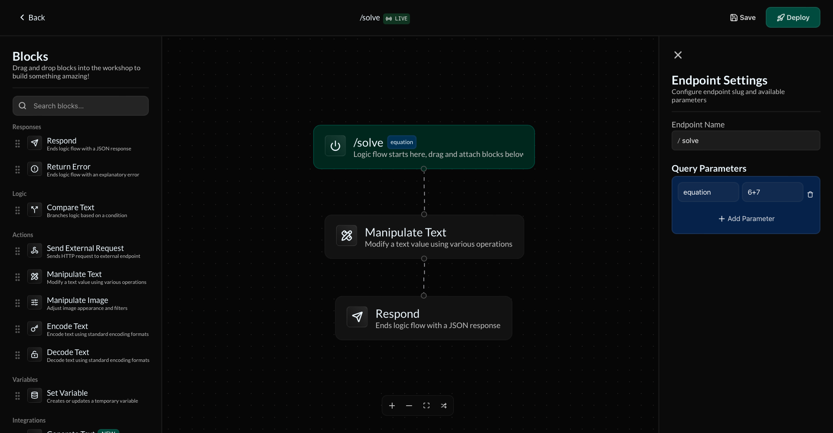Close the Endpoint Settings panel
Viewport: 833px width, 433px height.
[678, 55]
